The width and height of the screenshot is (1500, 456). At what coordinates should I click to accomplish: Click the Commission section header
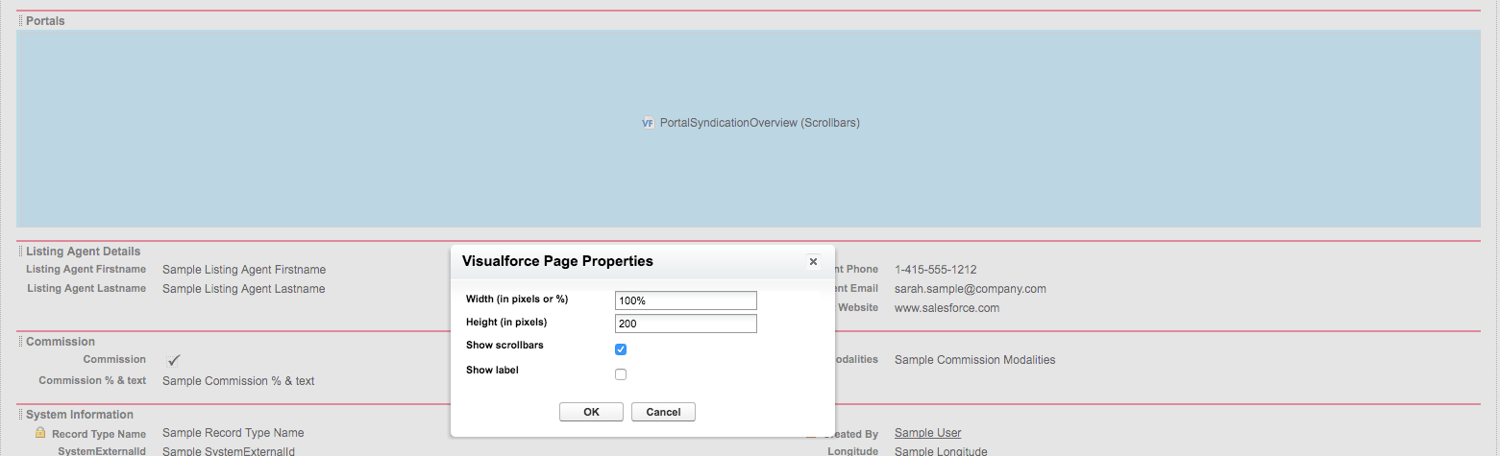click(61, 341)
